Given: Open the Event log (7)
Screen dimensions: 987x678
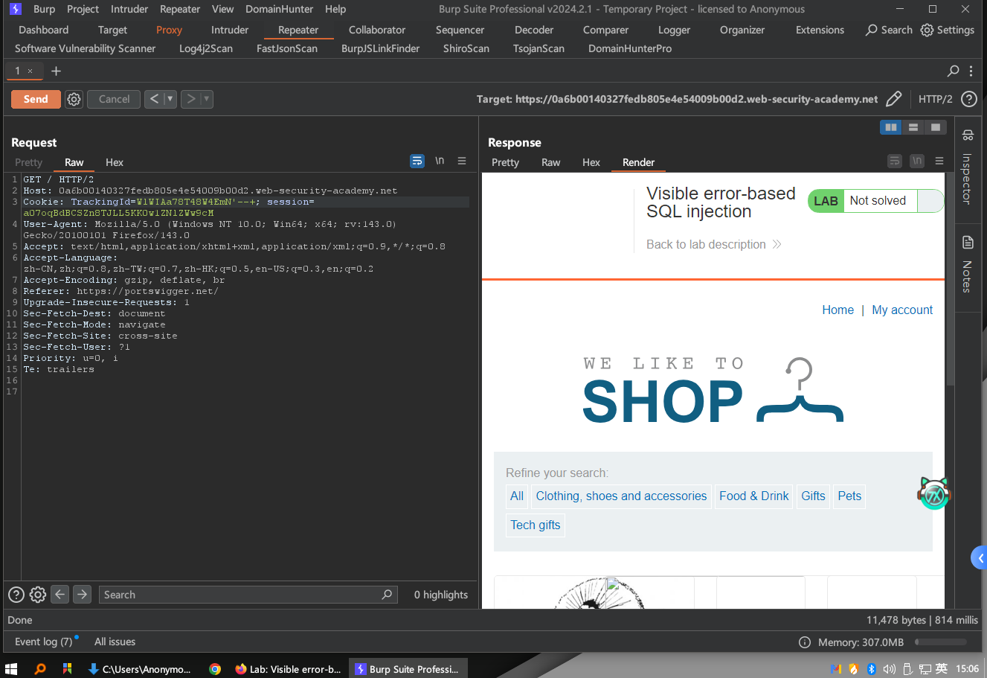Looking at the screenshot, I should click(44, 642).
